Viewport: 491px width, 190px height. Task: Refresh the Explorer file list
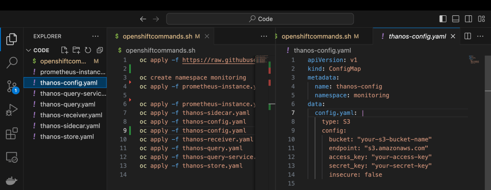click(x=88, y=50)
